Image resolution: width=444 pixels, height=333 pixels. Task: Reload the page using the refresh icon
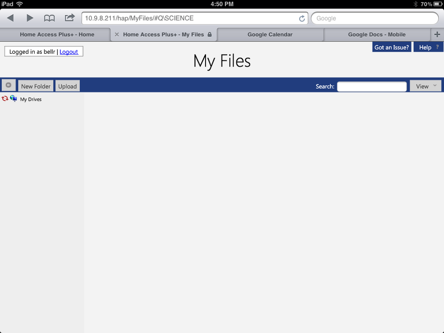(x=302, y=18)
